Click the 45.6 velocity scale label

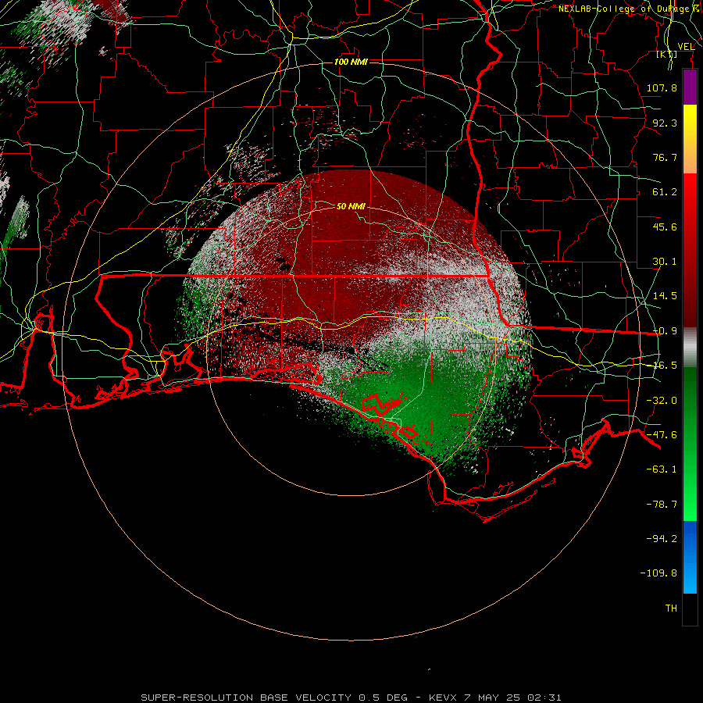pos(665,227)
